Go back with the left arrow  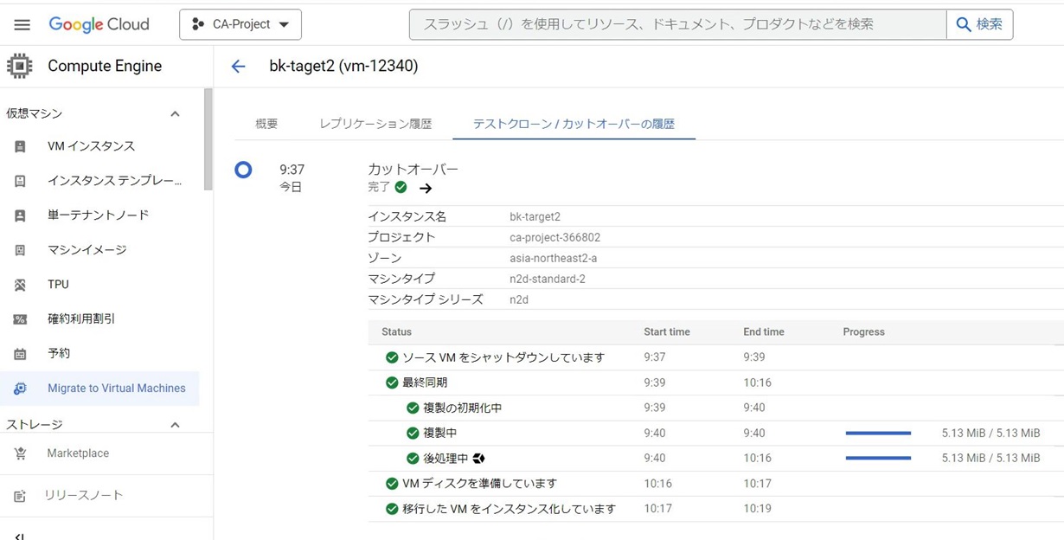[x=239, y=66]
